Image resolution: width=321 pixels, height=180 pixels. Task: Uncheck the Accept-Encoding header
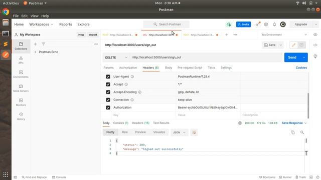point(108,92)
